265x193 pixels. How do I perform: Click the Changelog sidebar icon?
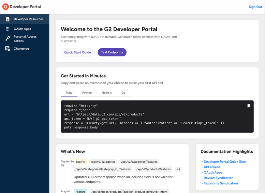pyautogui.click(x=8, y=49)
